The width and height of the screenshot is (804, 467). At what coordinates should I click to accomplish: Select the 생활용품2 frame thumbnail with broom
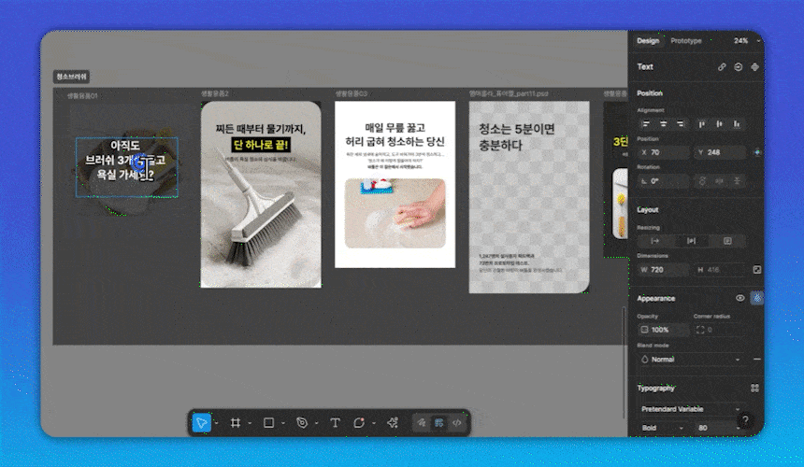click(261, 194)
